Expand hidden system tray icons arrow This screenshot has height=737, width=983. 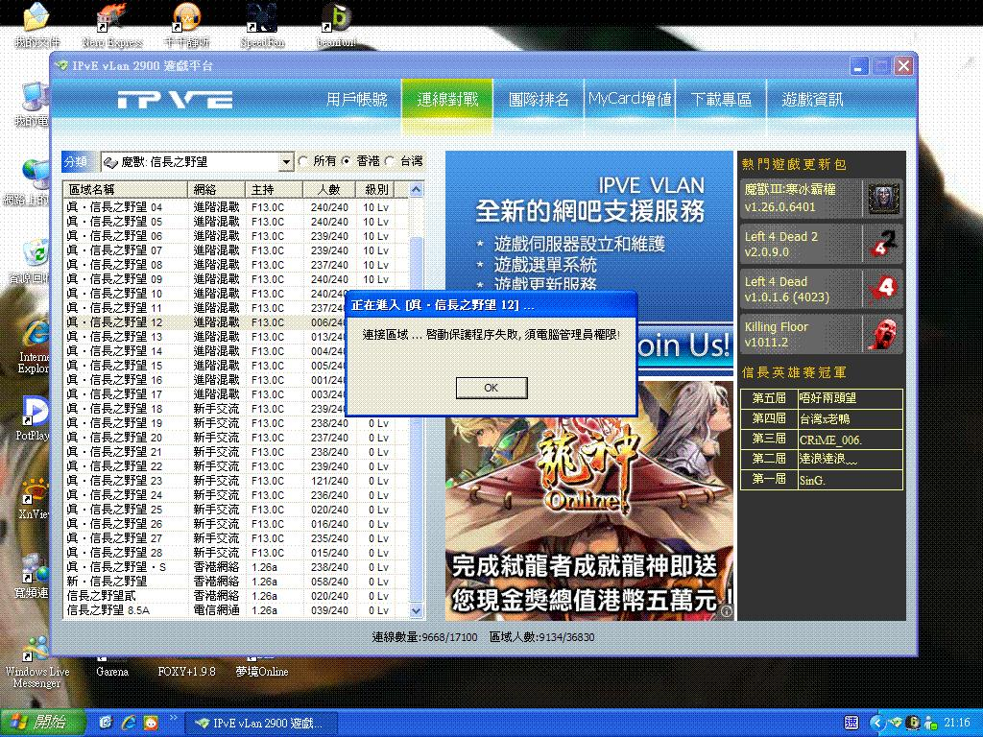tap(879, 723)
